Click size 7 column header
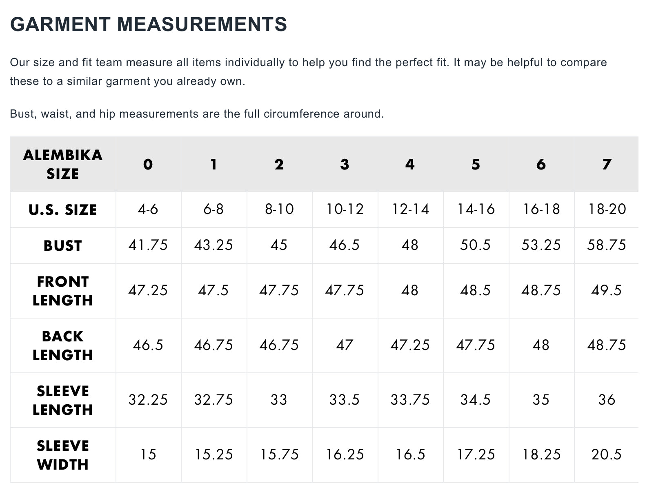Screen dimensions: 645x488 tap(607, 164)
